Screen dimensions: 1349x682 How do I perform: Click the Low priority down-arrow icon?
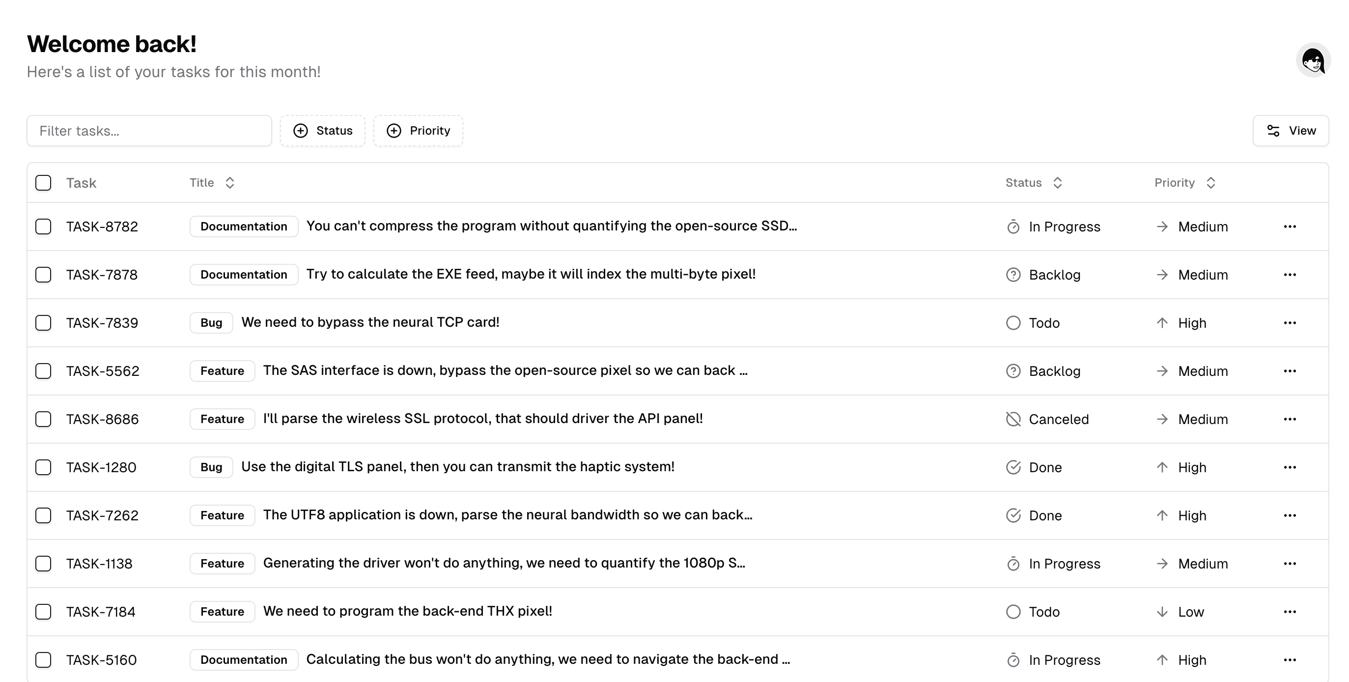(x=1161, y=612)
